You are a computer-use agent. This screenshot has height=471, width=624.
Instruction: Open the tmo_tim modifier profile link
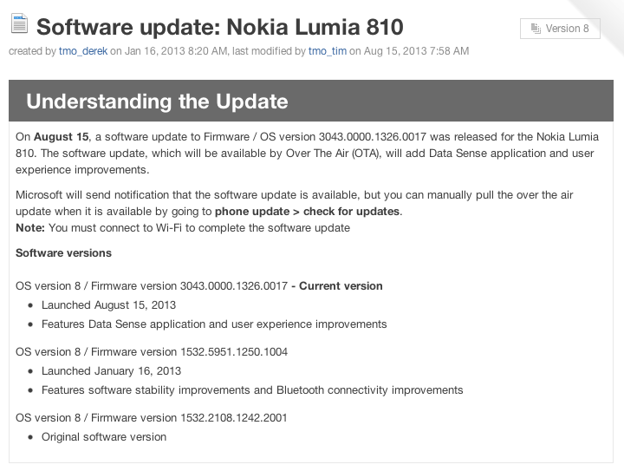click(328, 51)
